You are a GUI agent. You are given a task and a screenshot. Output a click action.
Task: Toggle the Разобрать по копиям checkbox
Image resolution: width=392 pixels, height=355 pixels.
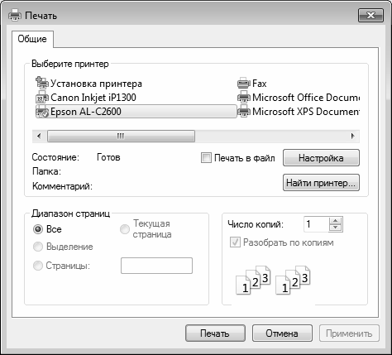tap(235, 242)
